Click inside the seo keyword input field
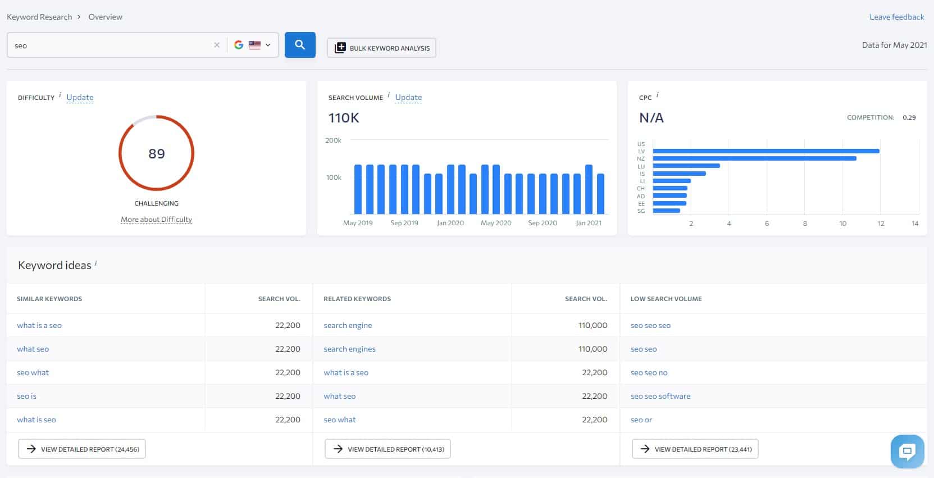 point(112,45)
